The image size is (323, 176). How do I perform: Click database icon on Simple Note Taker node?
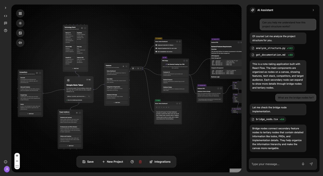coord(68,80)
